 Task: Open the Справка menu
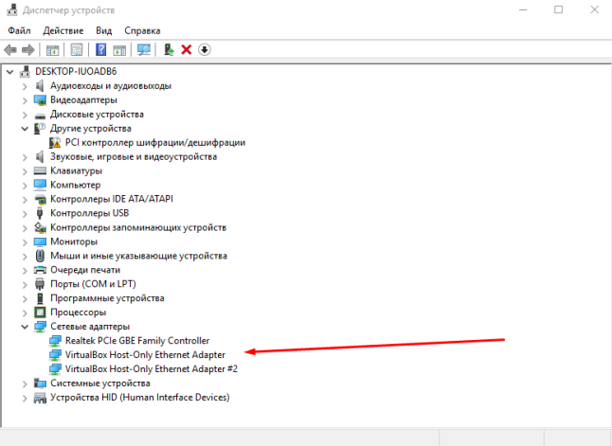[x=142, y=30]
